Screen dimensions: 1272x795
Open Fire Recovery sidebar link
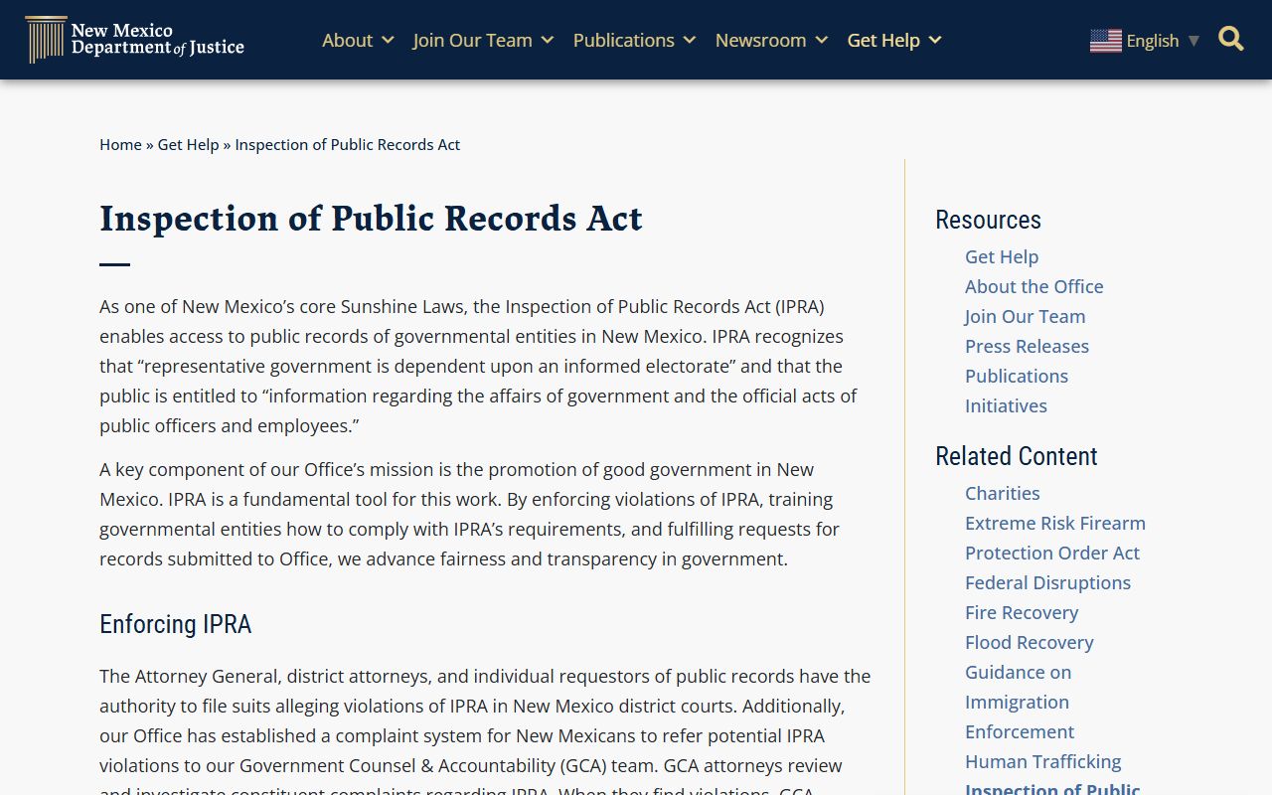click(x=1022, y=612)
